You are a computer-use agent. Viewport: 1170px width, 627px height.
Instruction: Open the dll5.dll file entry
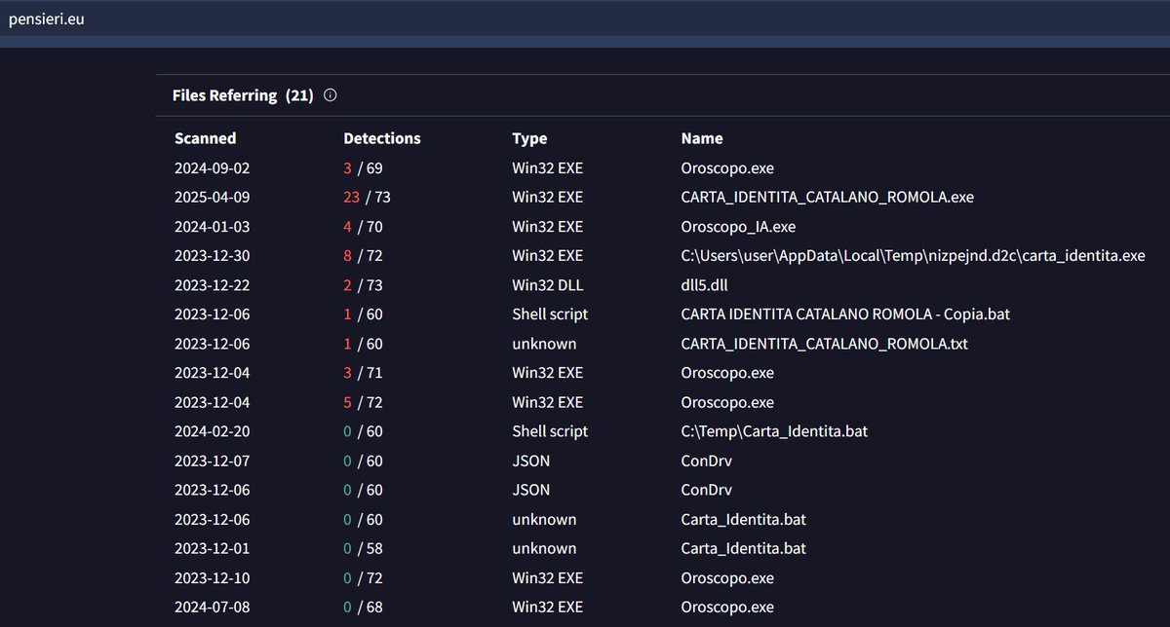point(707,285)
